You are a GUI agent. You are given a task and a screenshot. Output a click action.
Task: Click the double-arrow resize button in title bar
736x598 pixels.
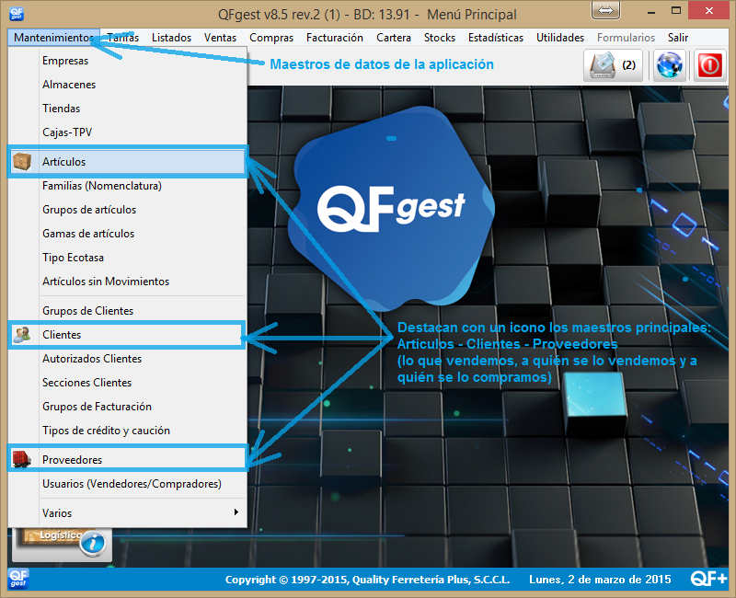coord(605,10)
